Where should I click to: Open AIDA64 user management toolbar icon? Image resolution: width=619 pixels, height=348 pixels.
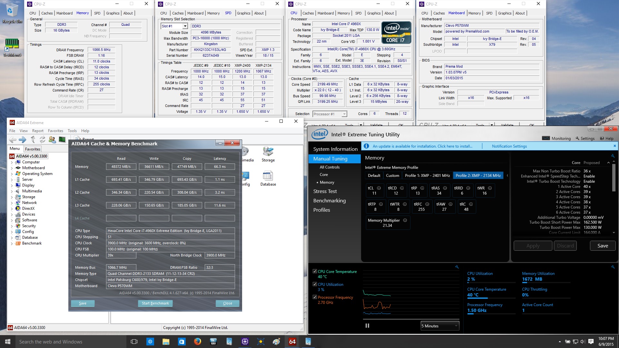tap(52, 140)
